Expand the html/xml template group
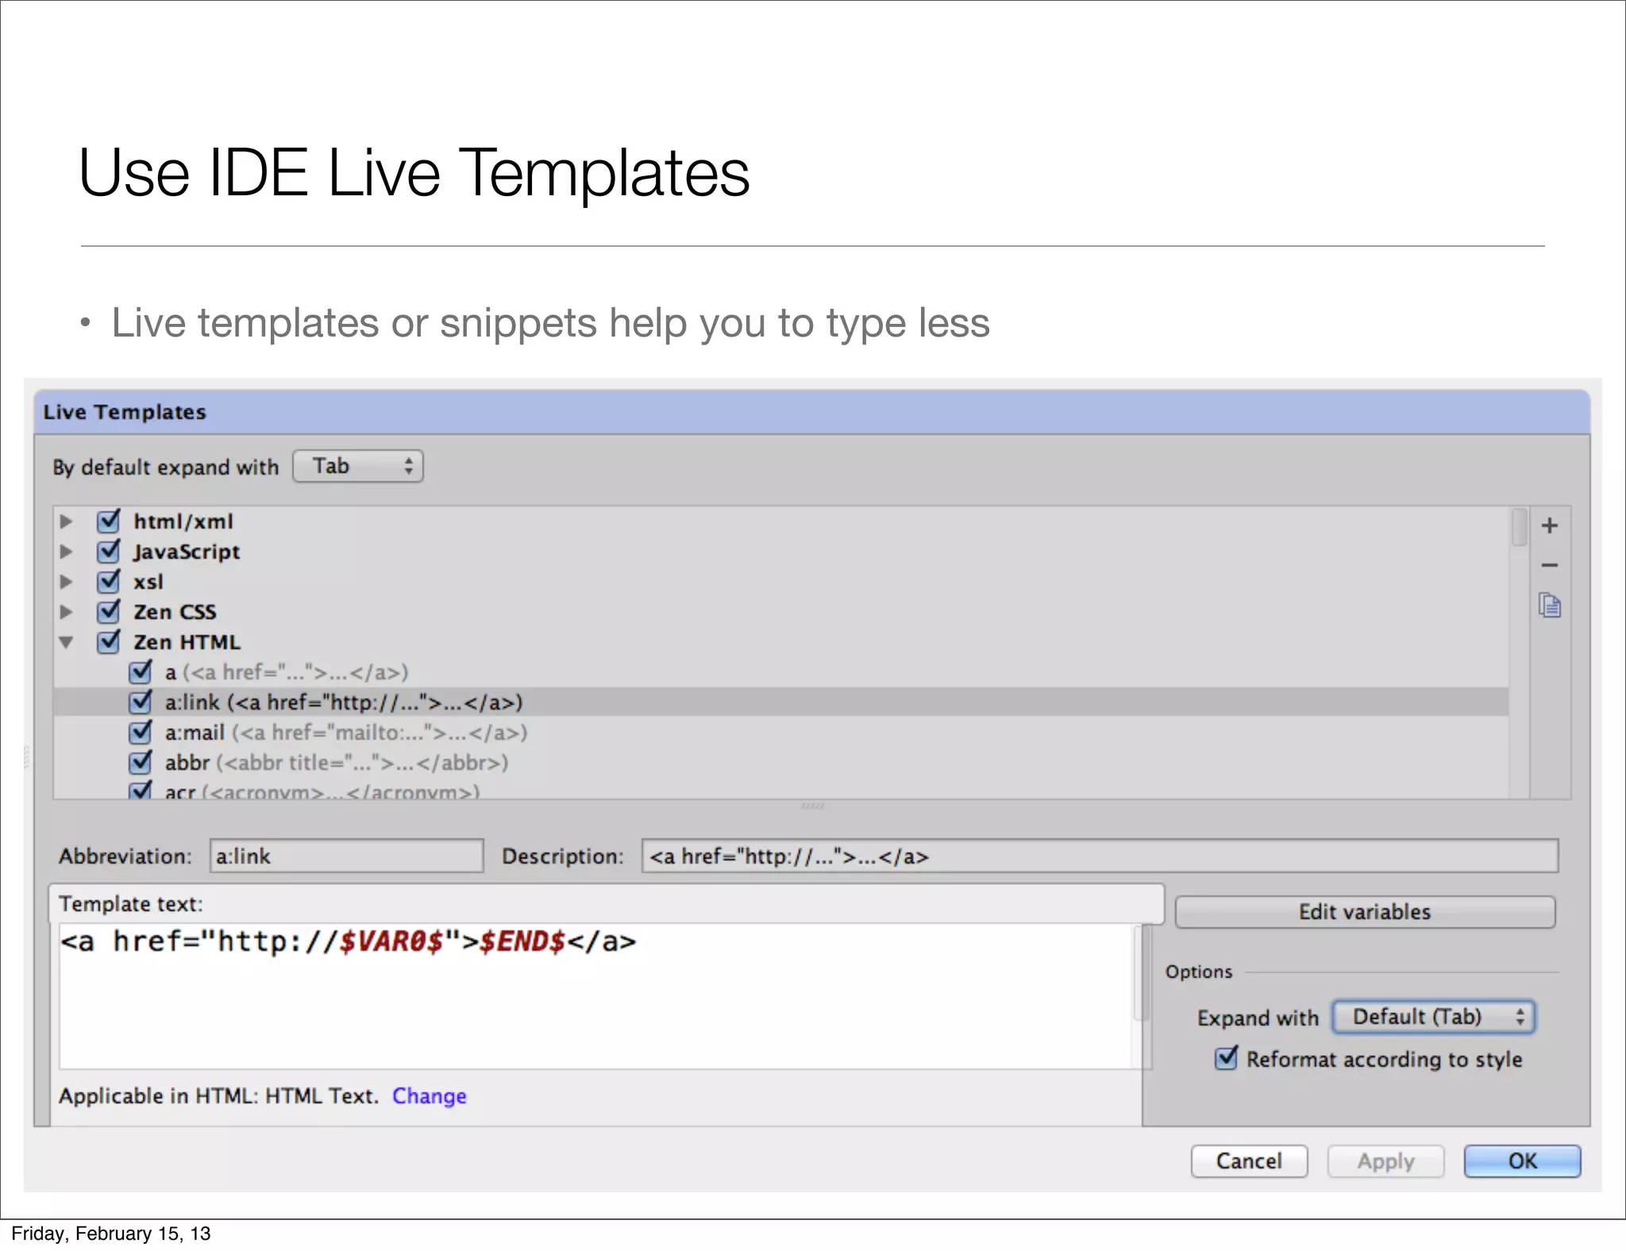Screen dimensions: 1626x1251 tap(67, 522)
